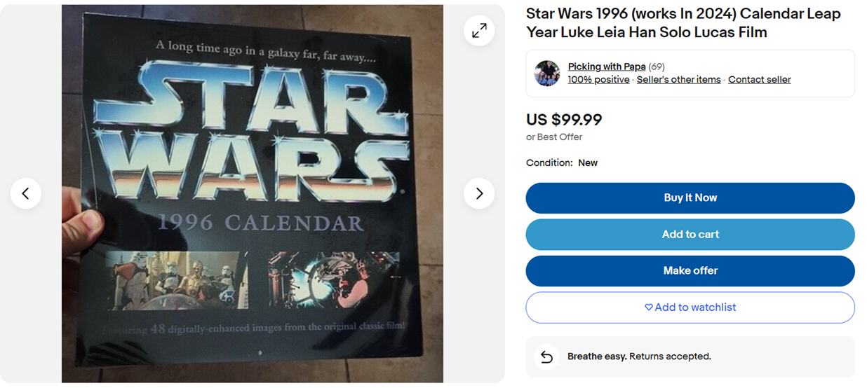Show the previous listing photo
This screenshot has height=388, width=867.
26,193
